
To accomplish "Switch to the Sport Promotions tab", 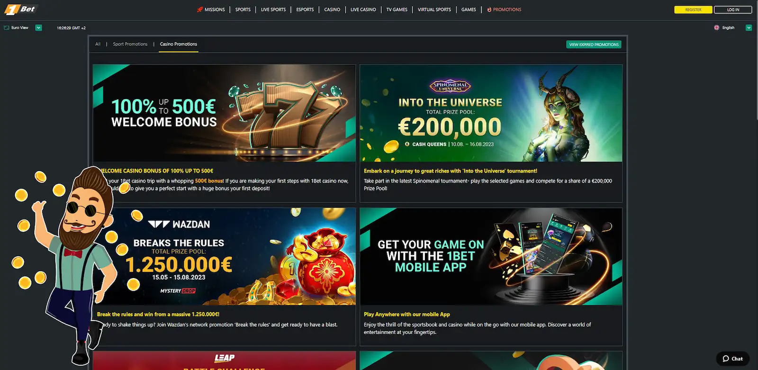I will (130, 44).
